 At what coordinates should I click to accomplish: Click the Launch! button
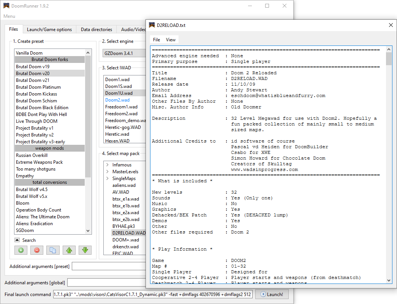(x=272, y=295)
